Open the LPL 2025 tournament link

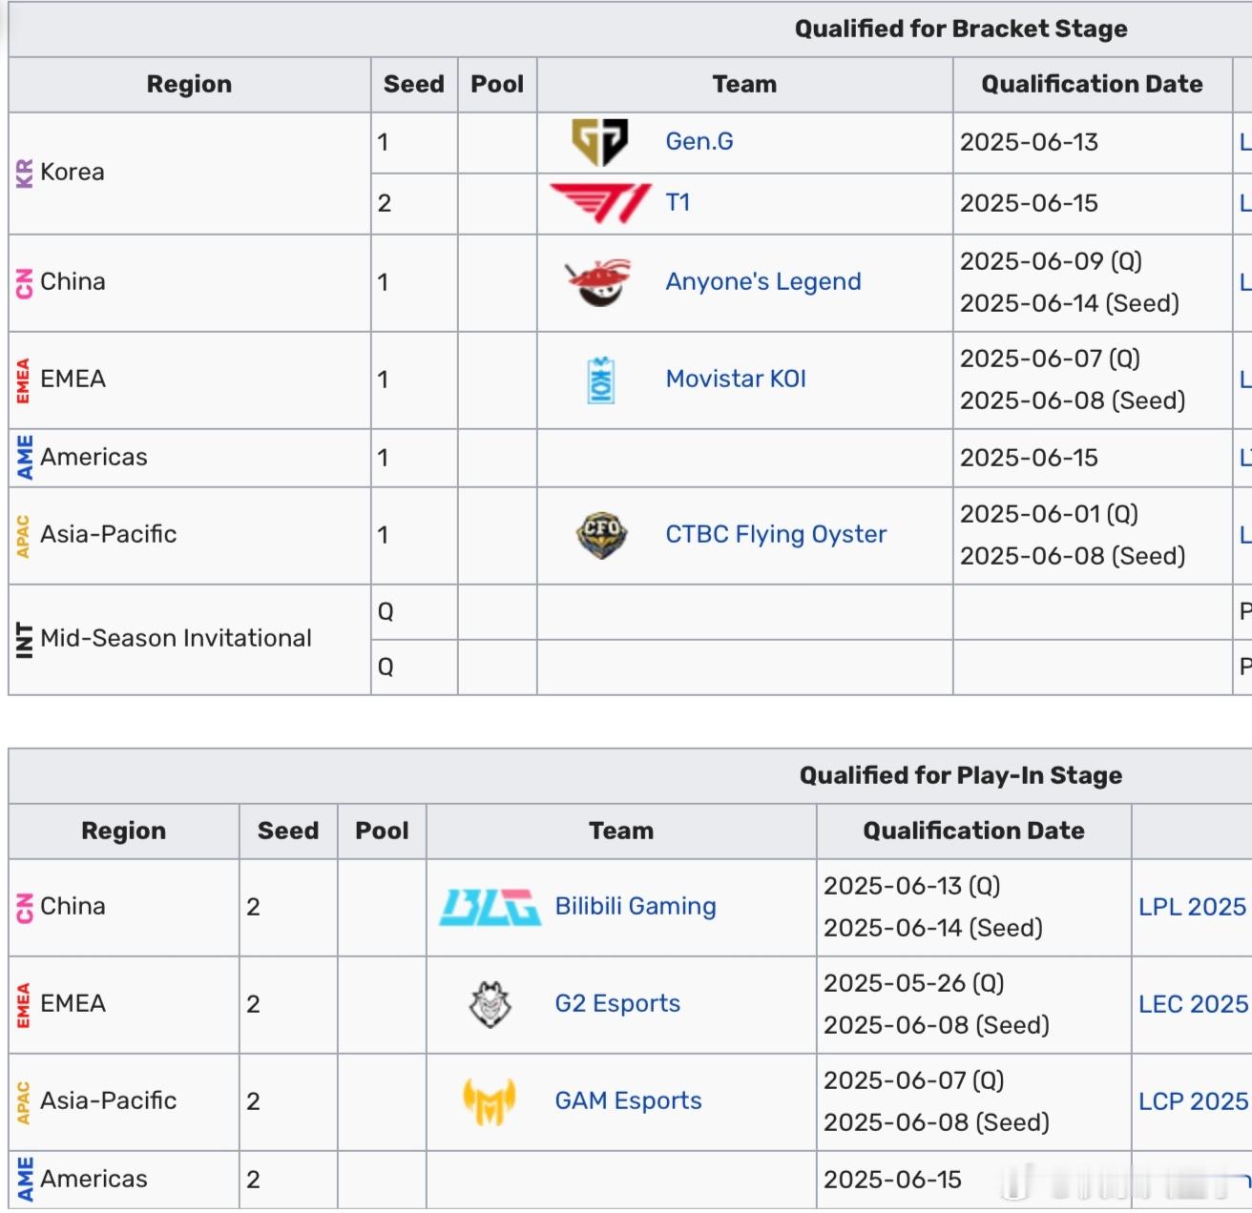click(x=1192, y=906)
